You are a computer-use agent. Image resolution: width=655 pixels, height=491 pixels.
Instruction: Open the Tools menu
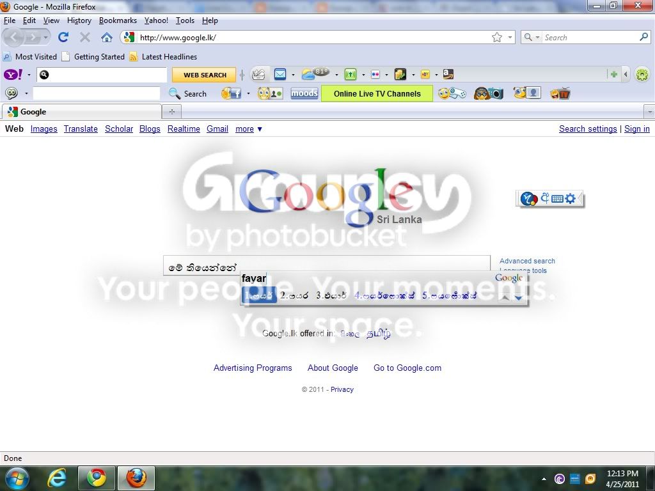[185, 20]
